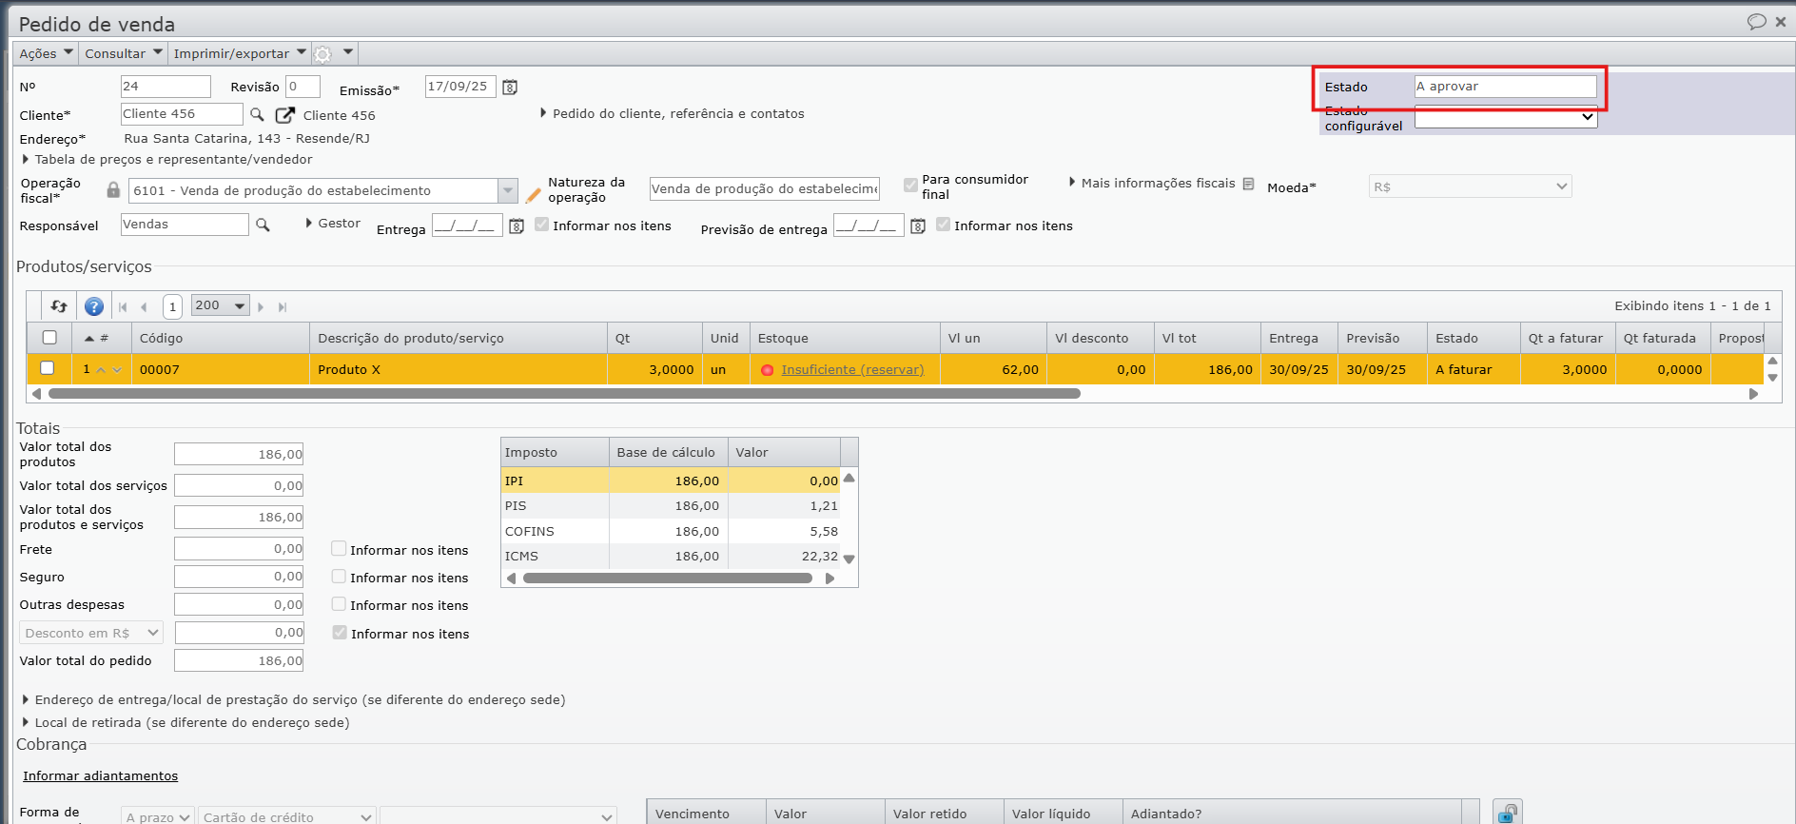
Task: Go to next page of products grid
Action: 261,307
